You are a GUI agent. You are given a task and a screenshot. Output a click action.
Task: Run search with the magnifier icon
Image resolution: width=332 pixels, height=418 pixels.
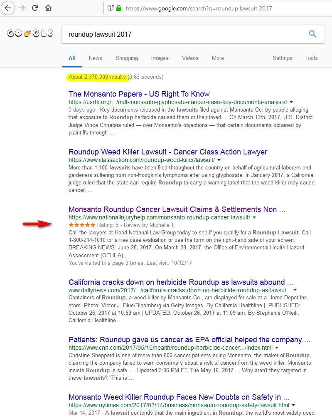(x=312, y=34)
